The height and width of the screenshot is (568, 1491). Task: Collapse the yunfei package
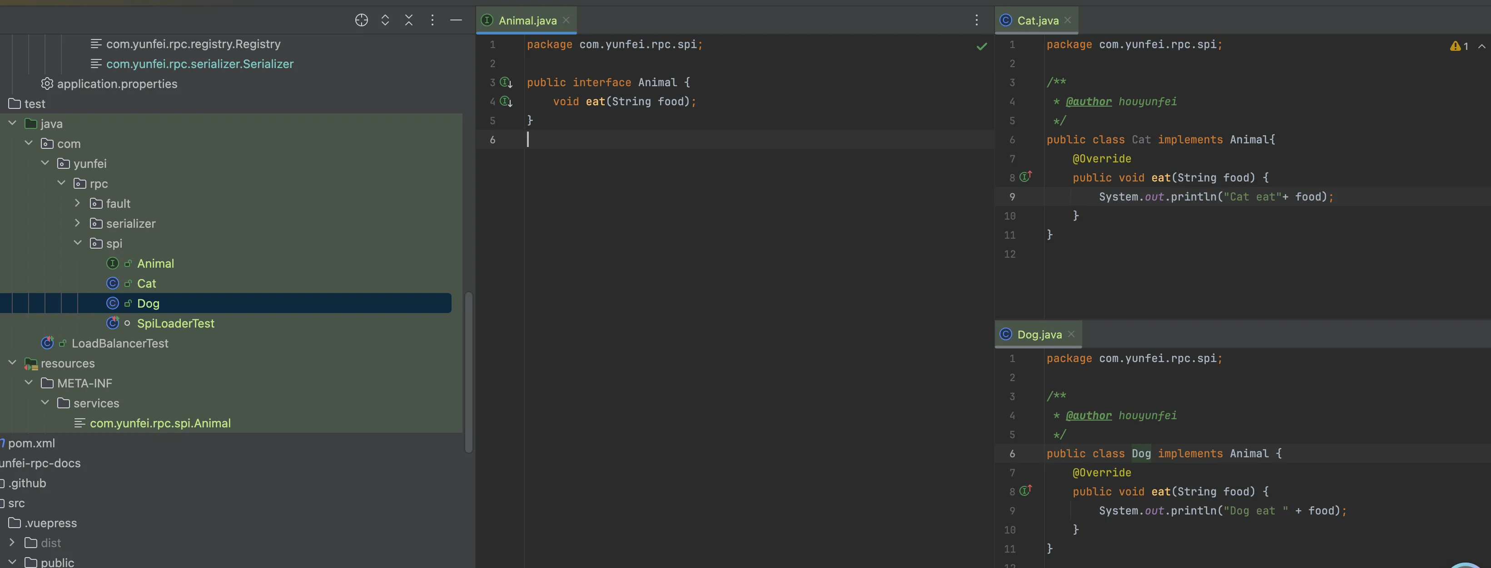click(45, 163)
